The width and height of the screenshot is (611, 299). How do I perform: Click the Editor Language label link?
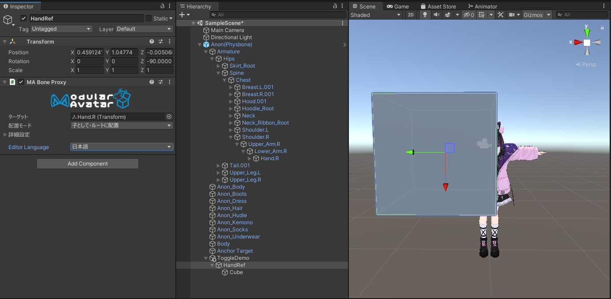28,147
